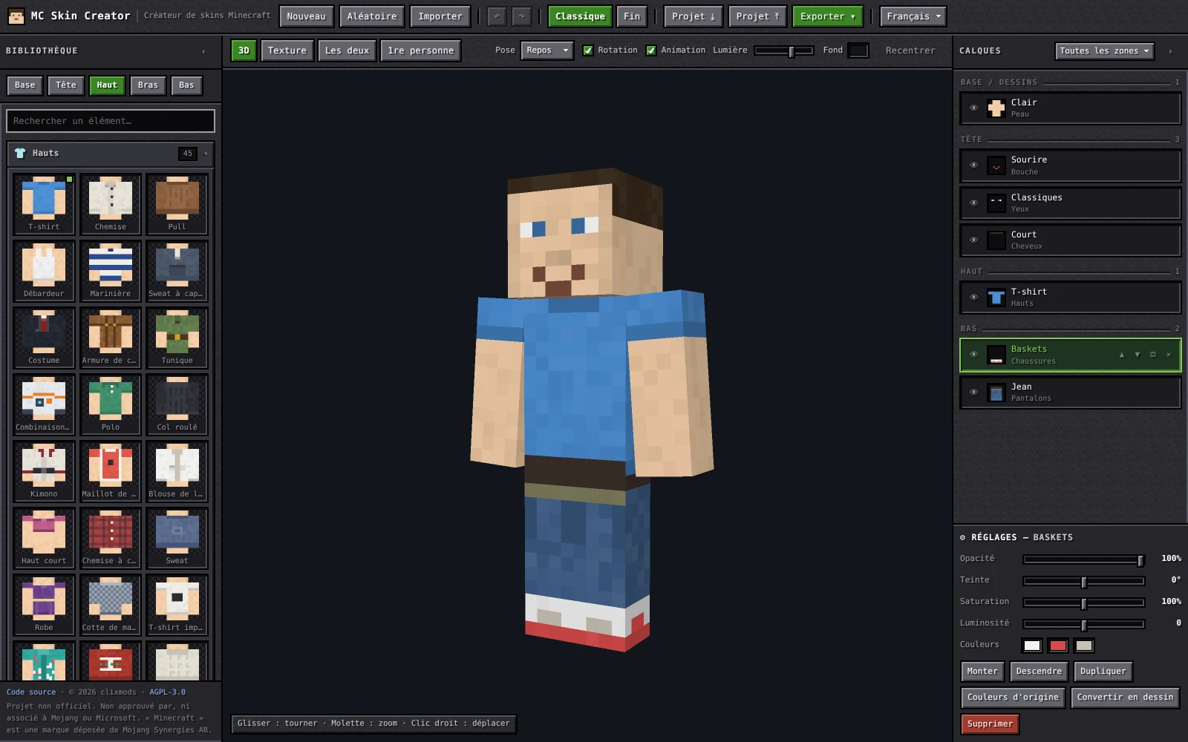The height and width of the screenshot is (742, 1188).
Task: Pick the Col roulé top item
Action: click(177, 404)
